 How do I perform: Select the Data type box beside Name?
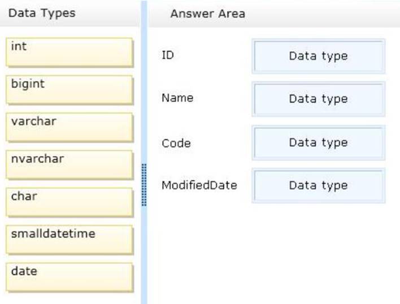[318, 99]
